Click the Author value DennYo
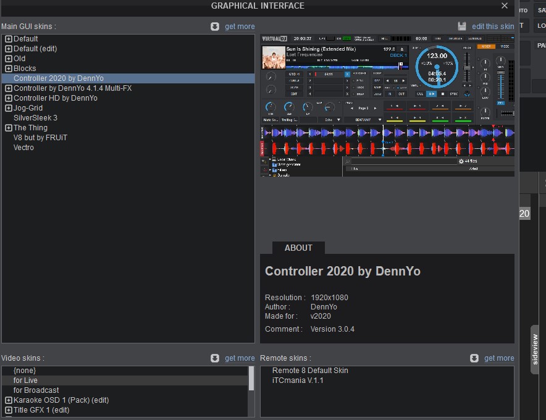This screenshot has width=546, height=420. point(324,307)
